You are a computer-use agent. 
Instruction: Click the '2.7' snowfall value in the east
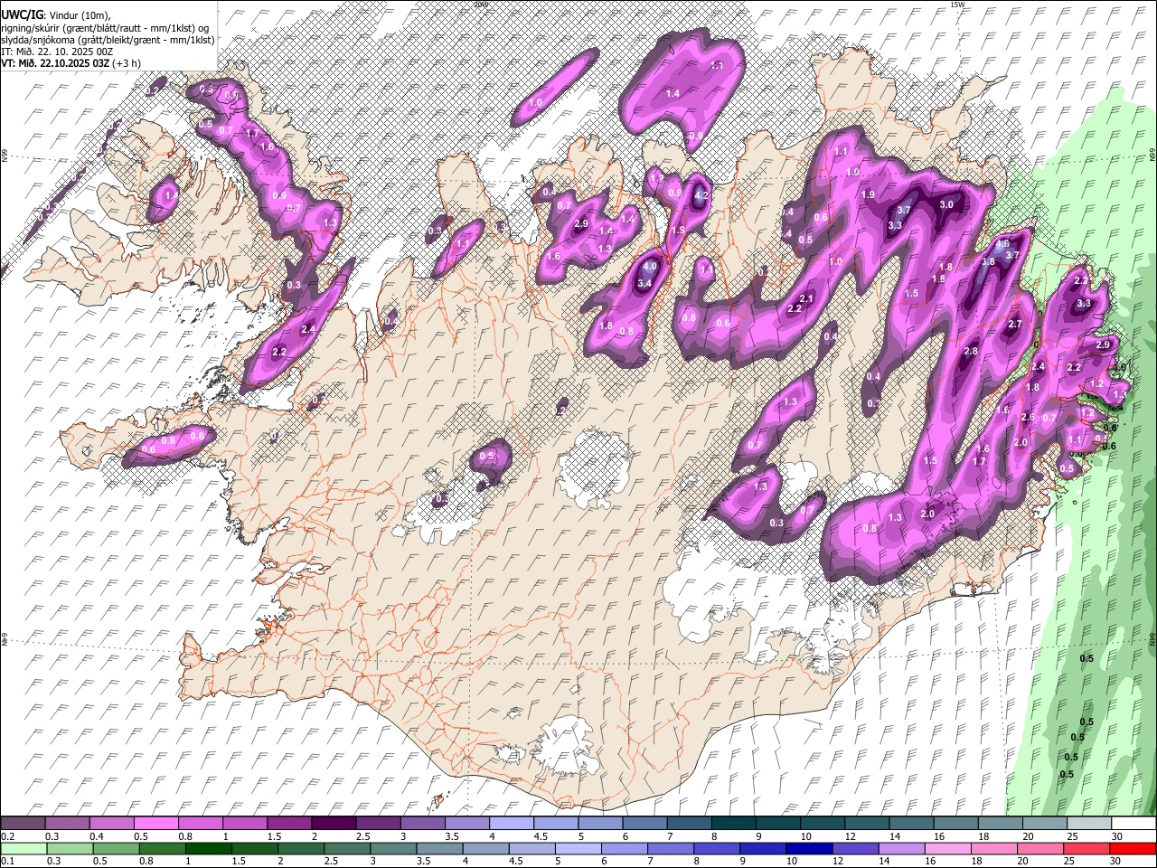click(1014, 324)
